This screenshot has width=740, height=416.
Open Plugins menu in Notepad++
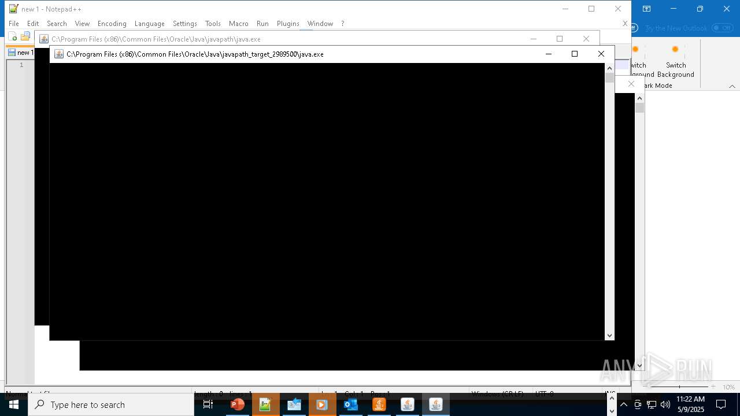(x=288, y=24)
